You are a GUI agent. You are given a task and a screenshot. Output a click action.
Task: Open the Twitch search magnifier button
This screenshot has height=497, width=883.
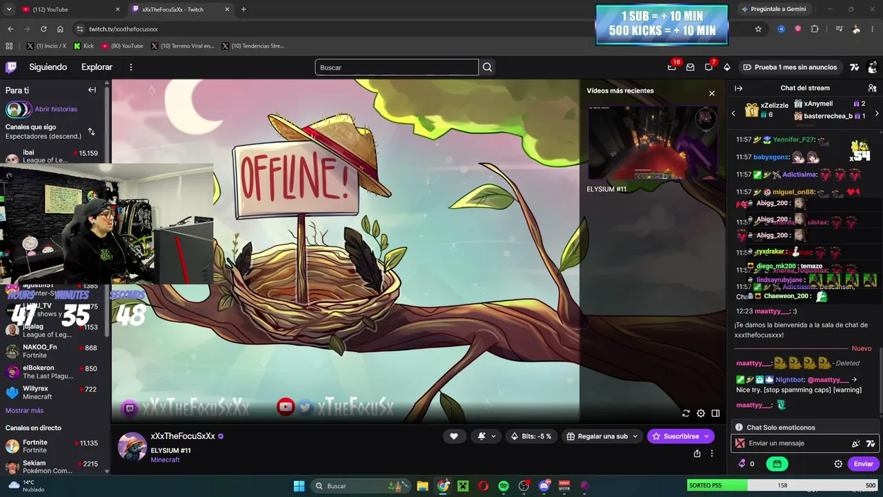click(x=488, y=67)
